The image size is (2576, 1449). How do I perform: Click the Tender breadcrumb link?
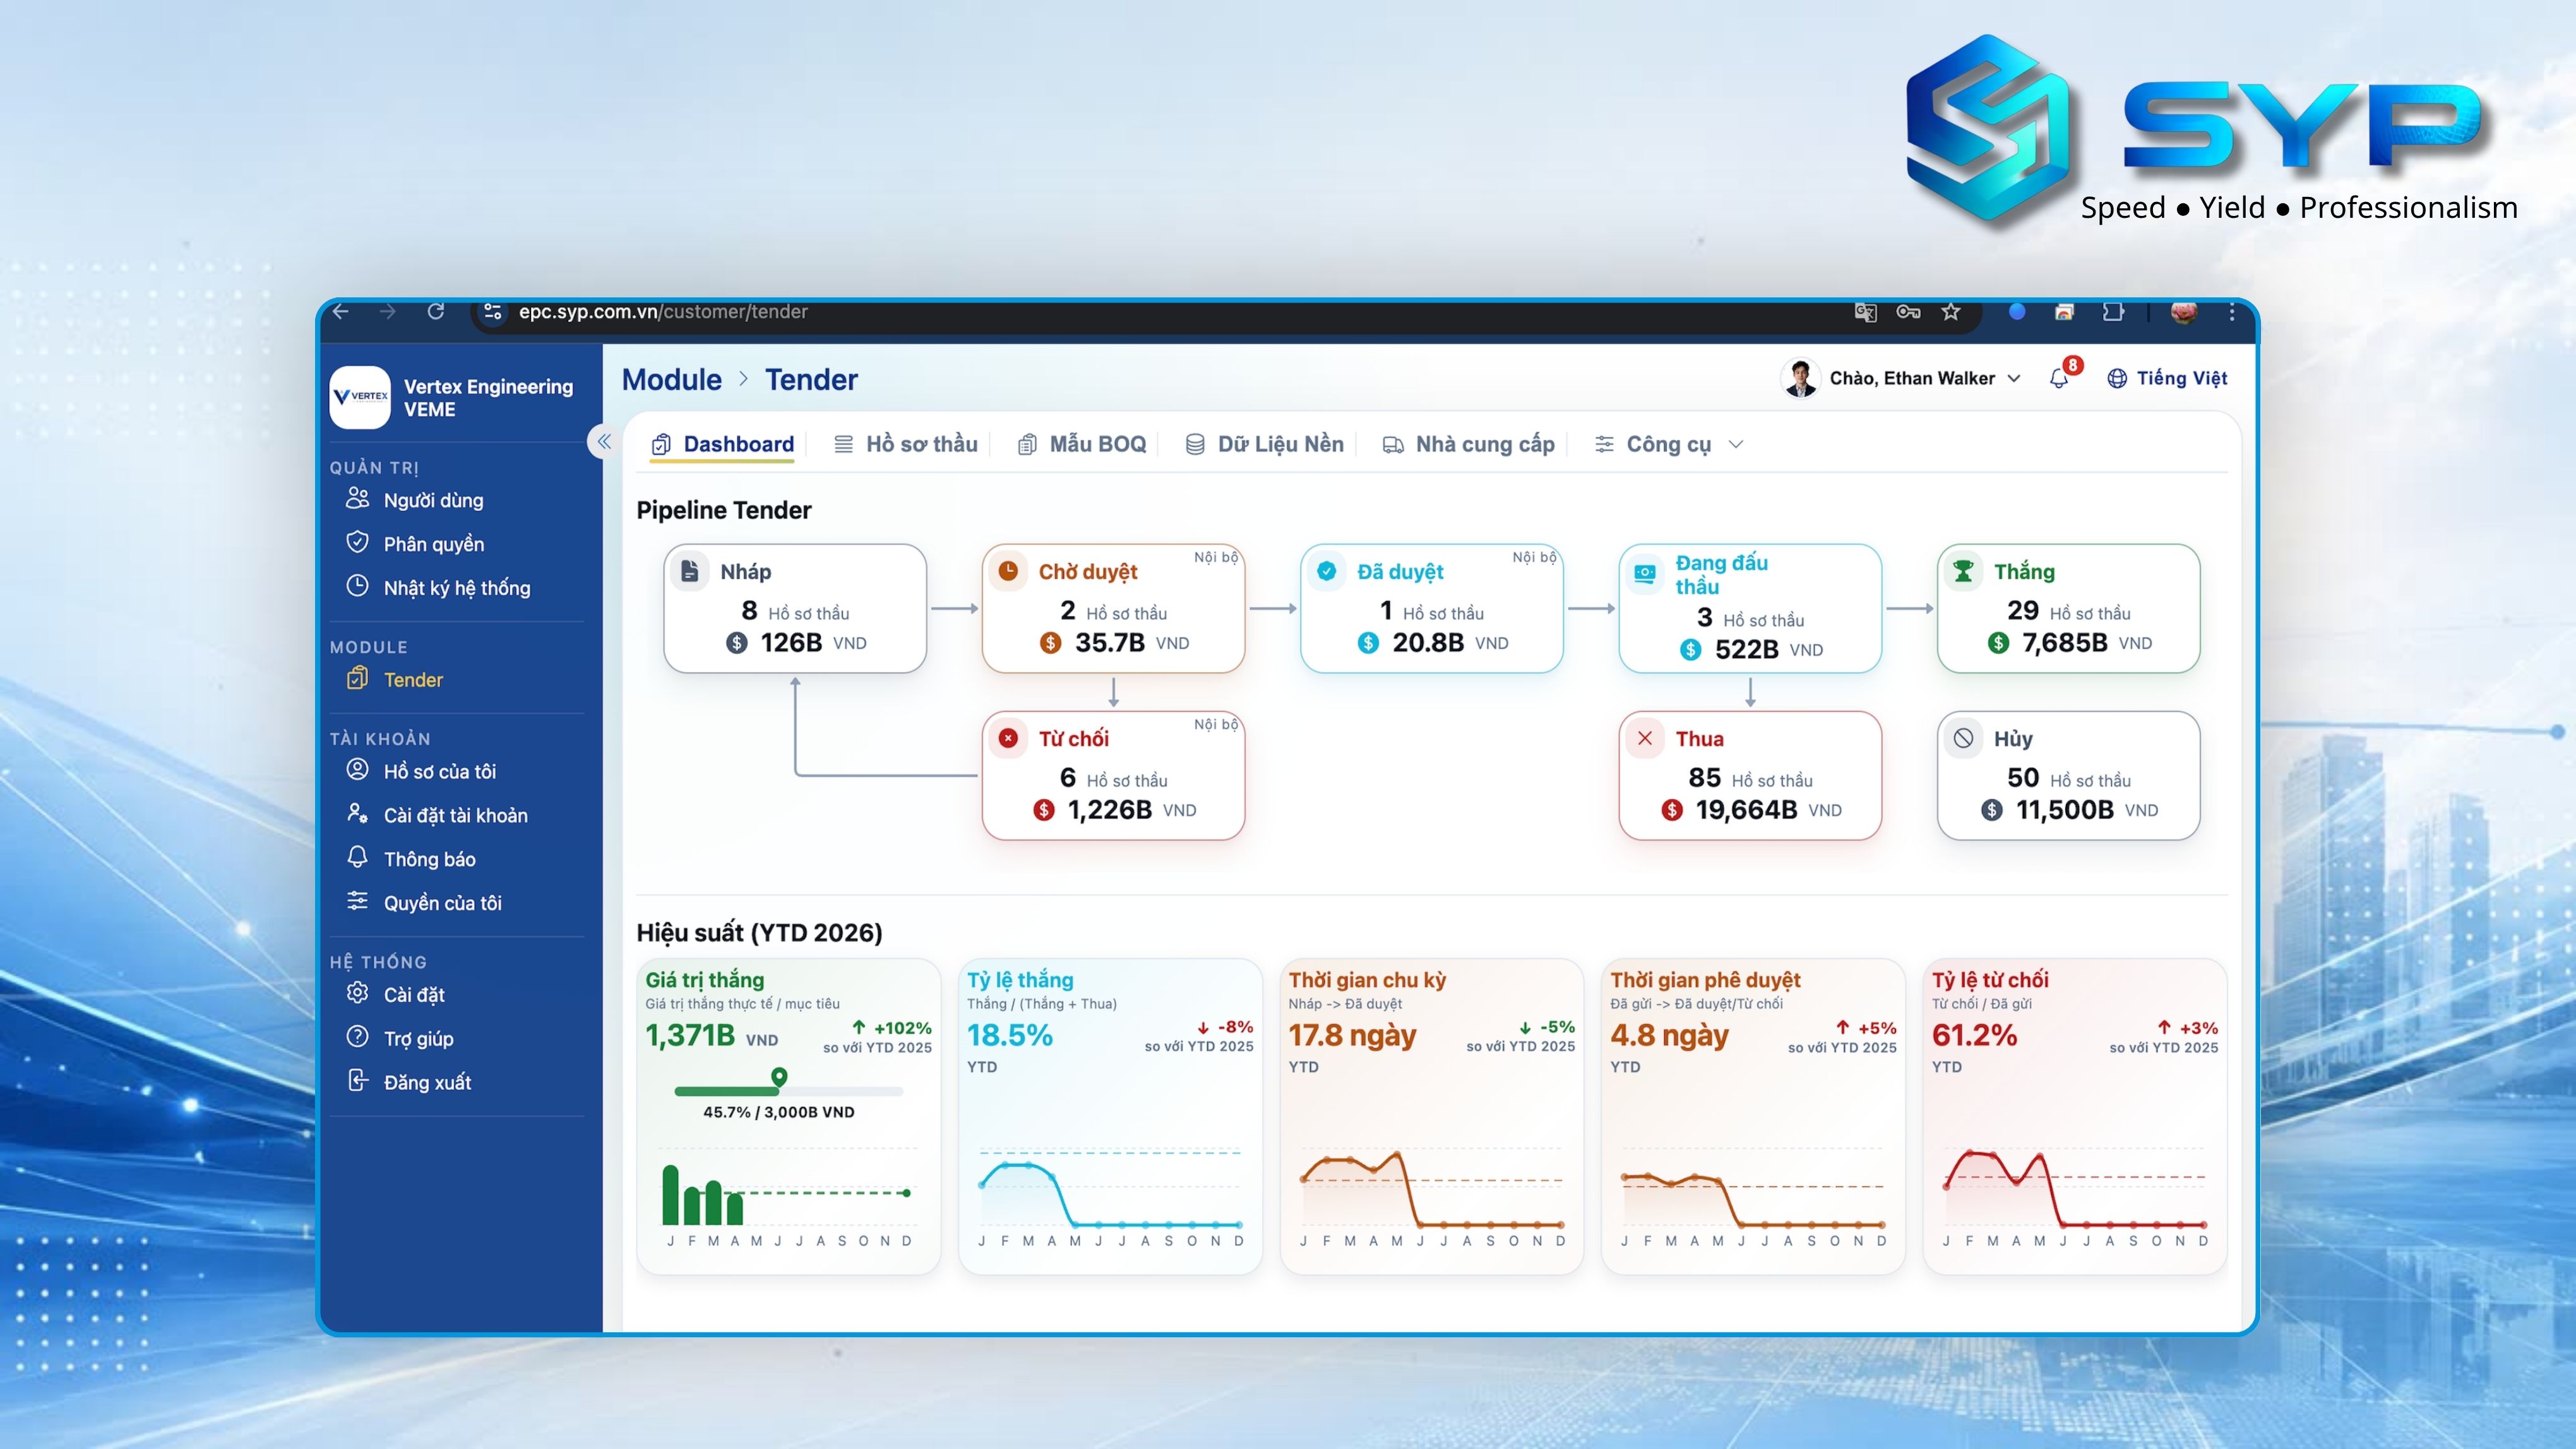pos(811,380)
